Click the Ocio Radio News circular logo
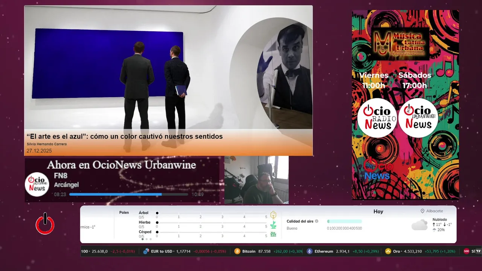Image resolution: width=482 pixels, height=271 pixels. point(377,118)
